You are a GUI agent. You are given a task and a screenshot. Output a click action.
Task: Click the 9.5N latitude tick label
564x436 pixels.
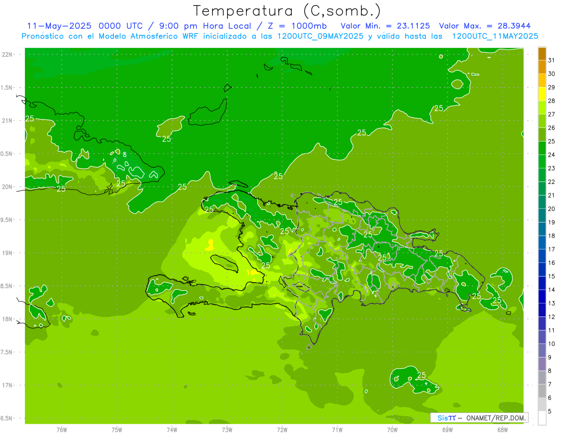pyautogui.click(x=7, y=220)
